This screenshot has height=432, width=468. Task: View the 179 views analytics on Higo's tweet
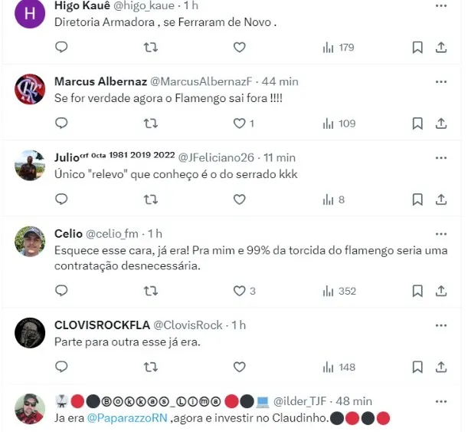(x=339, y=48)
